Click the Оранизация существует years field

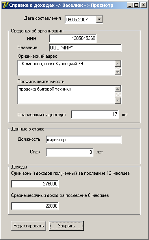[95, 114]
